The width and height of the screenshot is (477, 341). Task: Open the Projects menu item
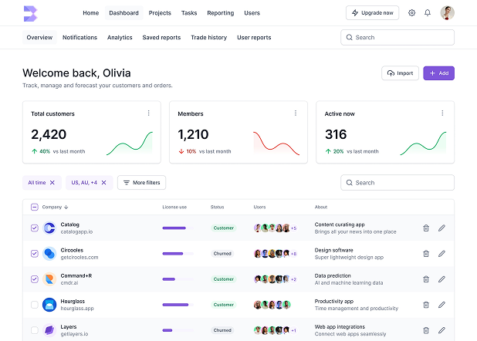pos(160,13)
